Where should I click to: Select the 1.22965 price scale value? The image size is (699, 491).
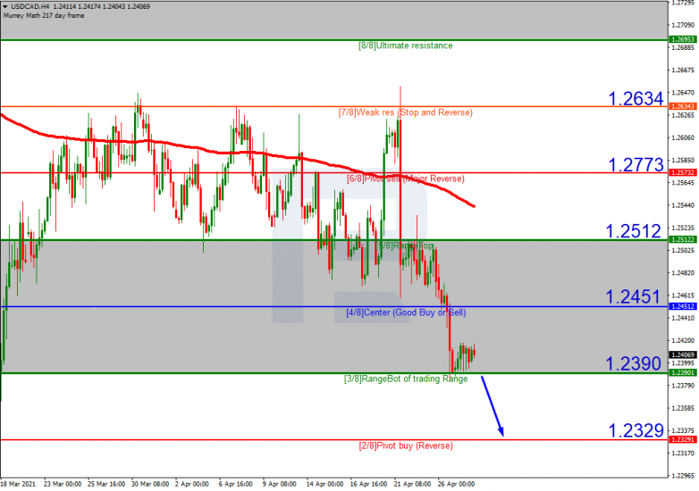(x=683, y=476)
